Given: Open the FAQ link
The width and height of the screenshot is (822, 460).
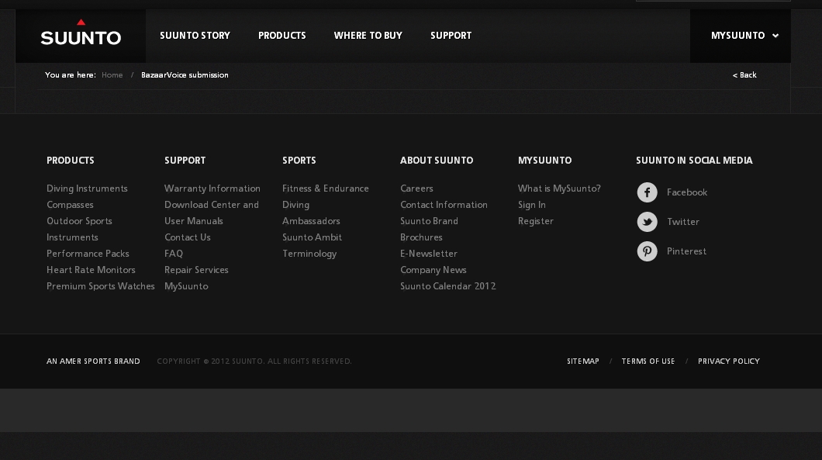Looking at the screenshot, I should tap(174, 254).
